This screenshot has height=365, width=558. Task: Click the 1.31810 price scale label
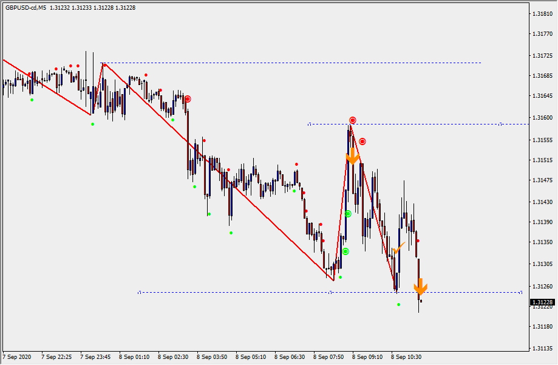tap(541, 13)
